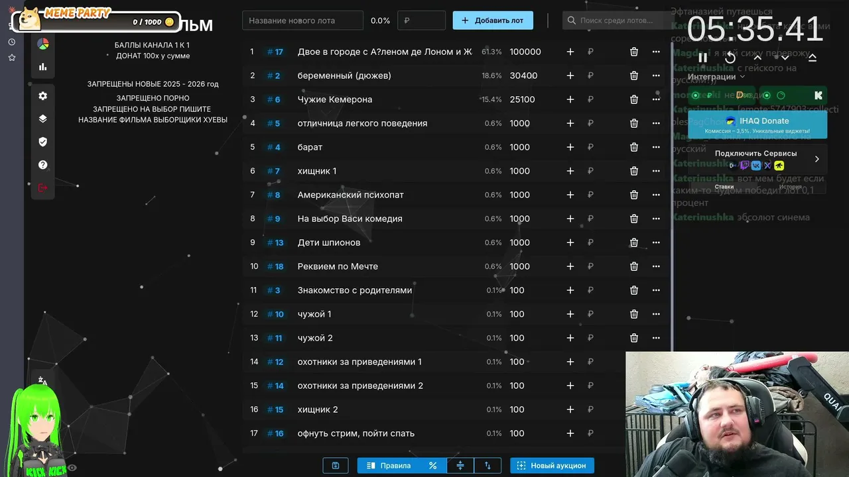Image resolution: width=849 pixels, height=477 pixels.
Task: Delete lot чужой 2 with trash icon
Action: (x=634, y=338)
